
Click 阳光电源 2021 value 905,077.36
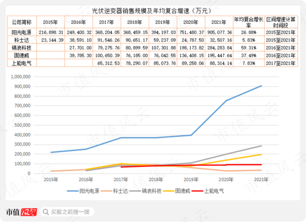pos(219,32)
